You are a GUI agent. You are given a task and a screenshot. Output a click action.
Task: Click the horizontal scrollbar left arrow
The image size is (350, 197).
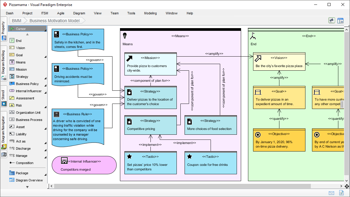[51, 186]
